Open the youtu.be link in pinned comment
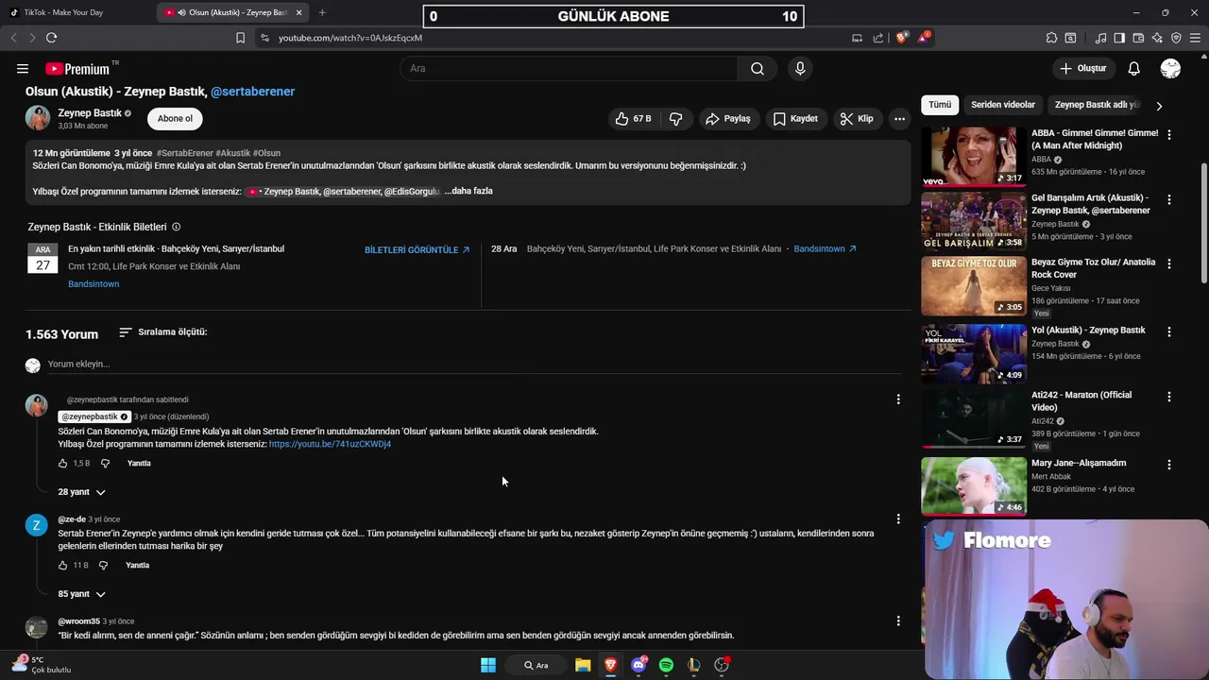1209x680 pixels. [330, 444]
